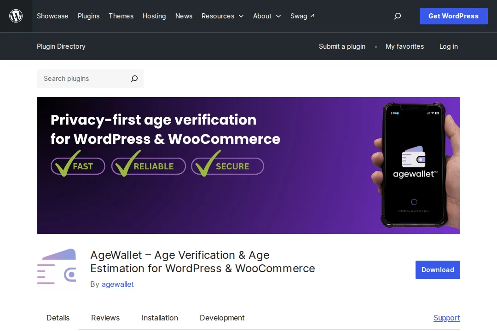497x331 pixels.
Task: Open the Showcase menu item
Action: (52, 16)
